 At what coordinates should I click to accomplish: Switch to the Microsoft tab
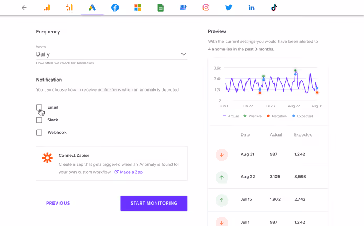tap(137, 8)
